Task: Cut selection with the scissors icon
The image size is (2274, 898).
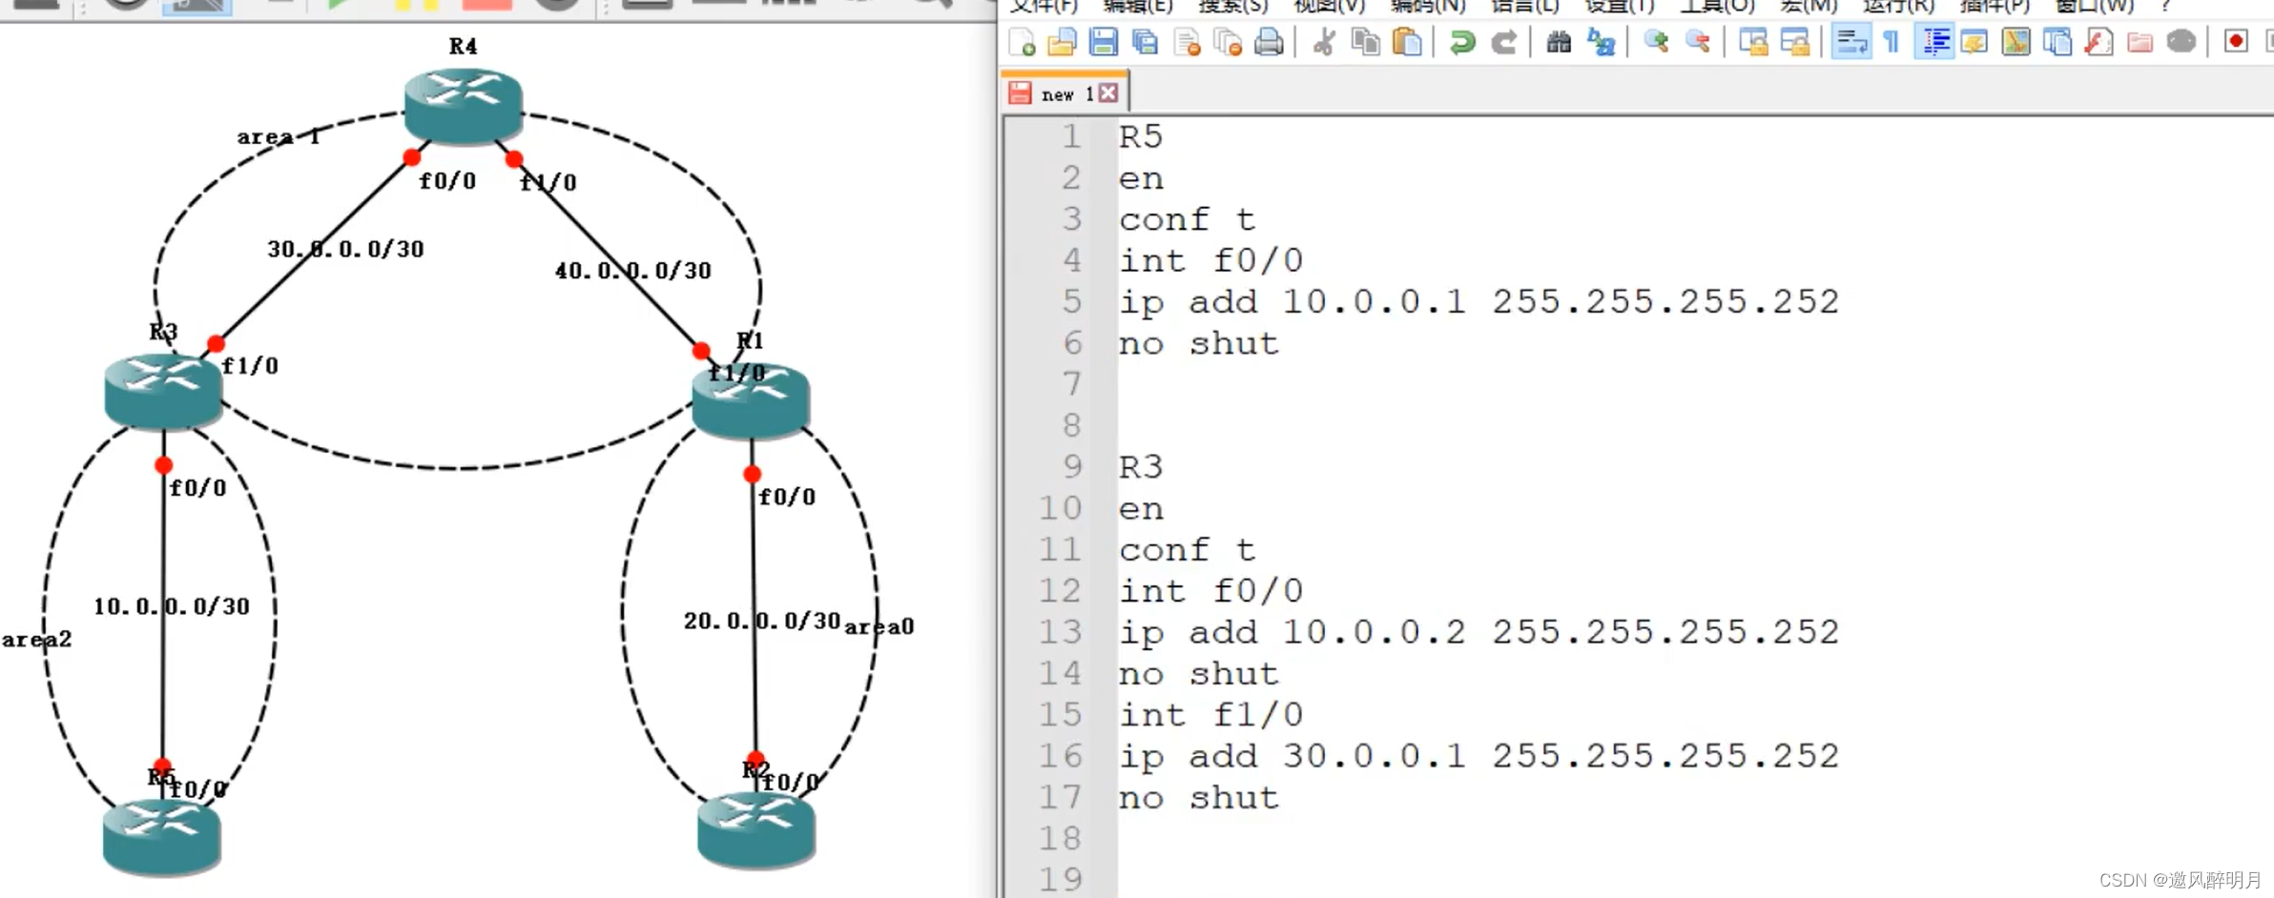Action: [x=1324, y=42]
